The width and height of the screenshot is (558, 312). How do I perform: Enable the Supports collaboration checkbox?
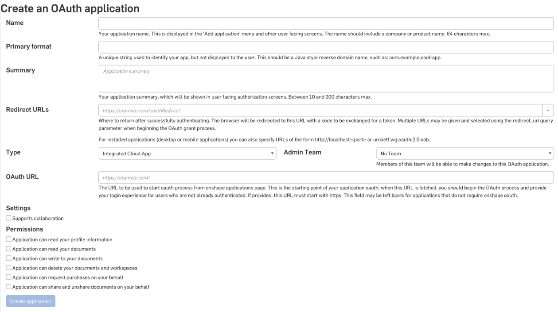point(8,218)
